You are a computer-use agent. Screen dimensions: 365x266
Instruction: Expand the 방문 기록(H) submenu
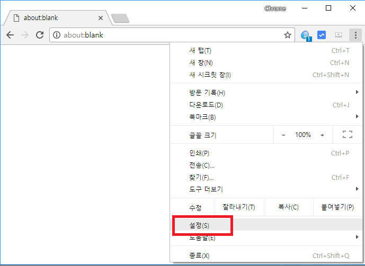point(266,93)
